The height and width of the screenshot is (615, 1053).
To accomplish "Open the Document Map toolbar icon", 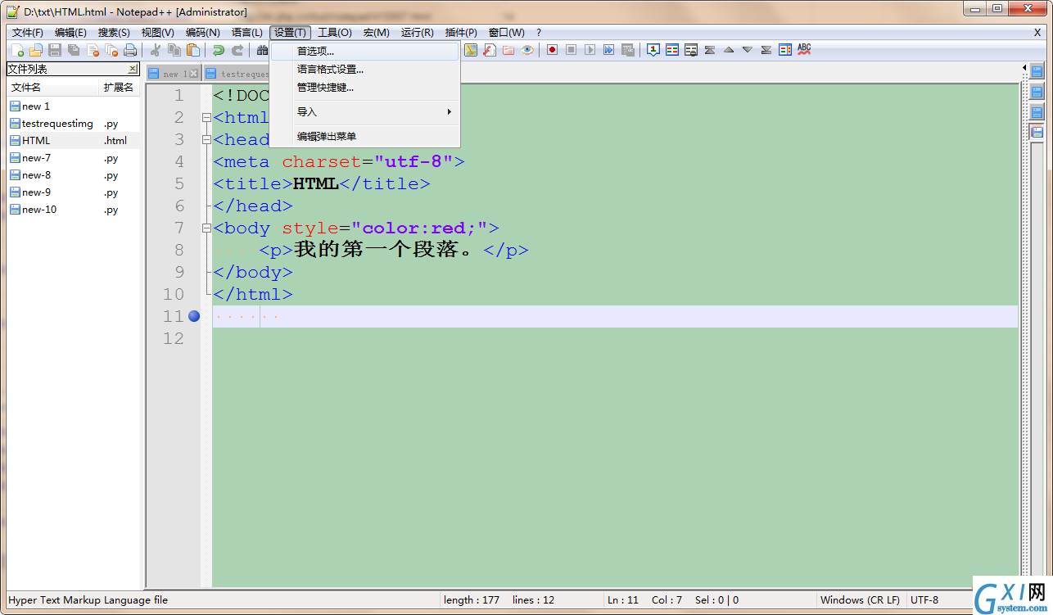I will (x=471, y=50).
